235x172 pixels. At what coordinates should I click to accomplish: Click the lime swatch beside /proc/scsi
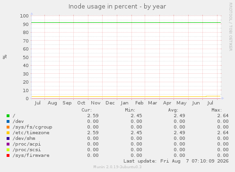tap(8, 150)
